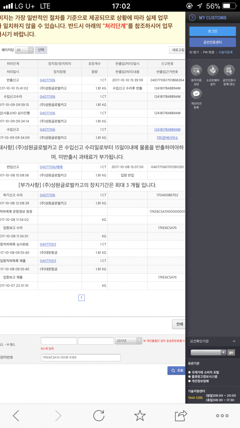Click the 처리단계 column header
This screenshot has width=240, height=428.
(13, 64)
